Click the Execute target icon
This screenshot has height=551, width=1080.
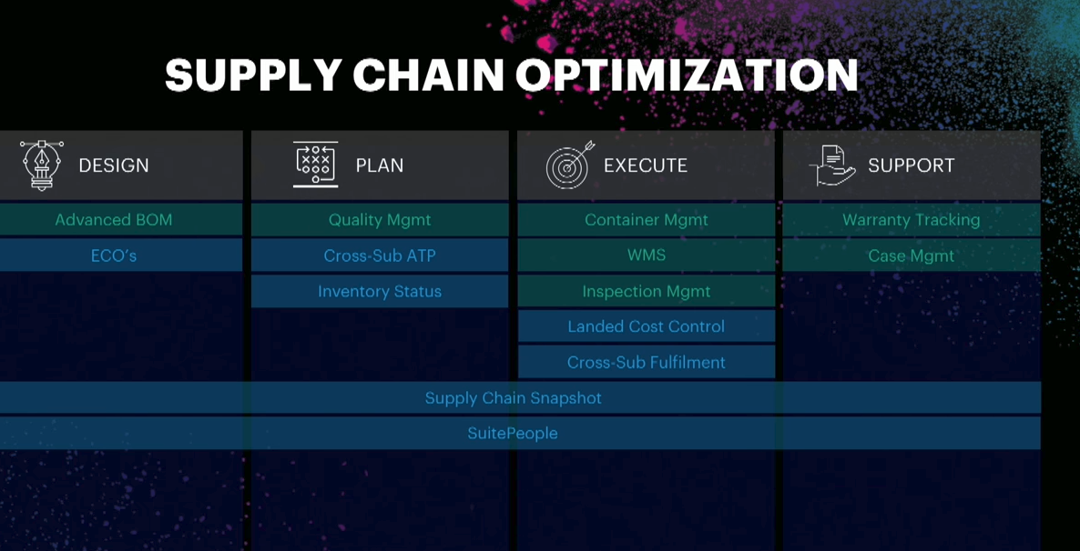569,165
